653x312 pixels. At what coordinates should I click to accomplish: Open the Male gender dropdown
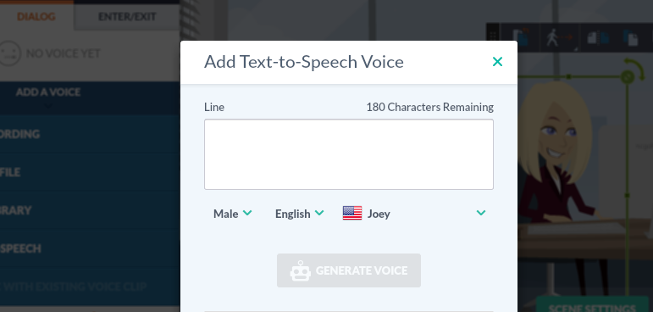232,214
